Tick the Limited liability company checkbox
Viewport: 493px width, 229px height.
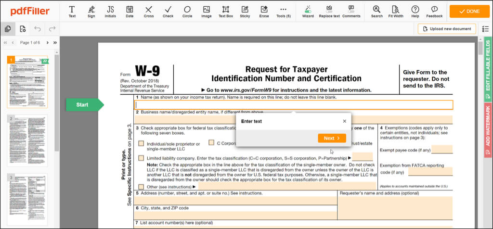[x=141, y=158]
